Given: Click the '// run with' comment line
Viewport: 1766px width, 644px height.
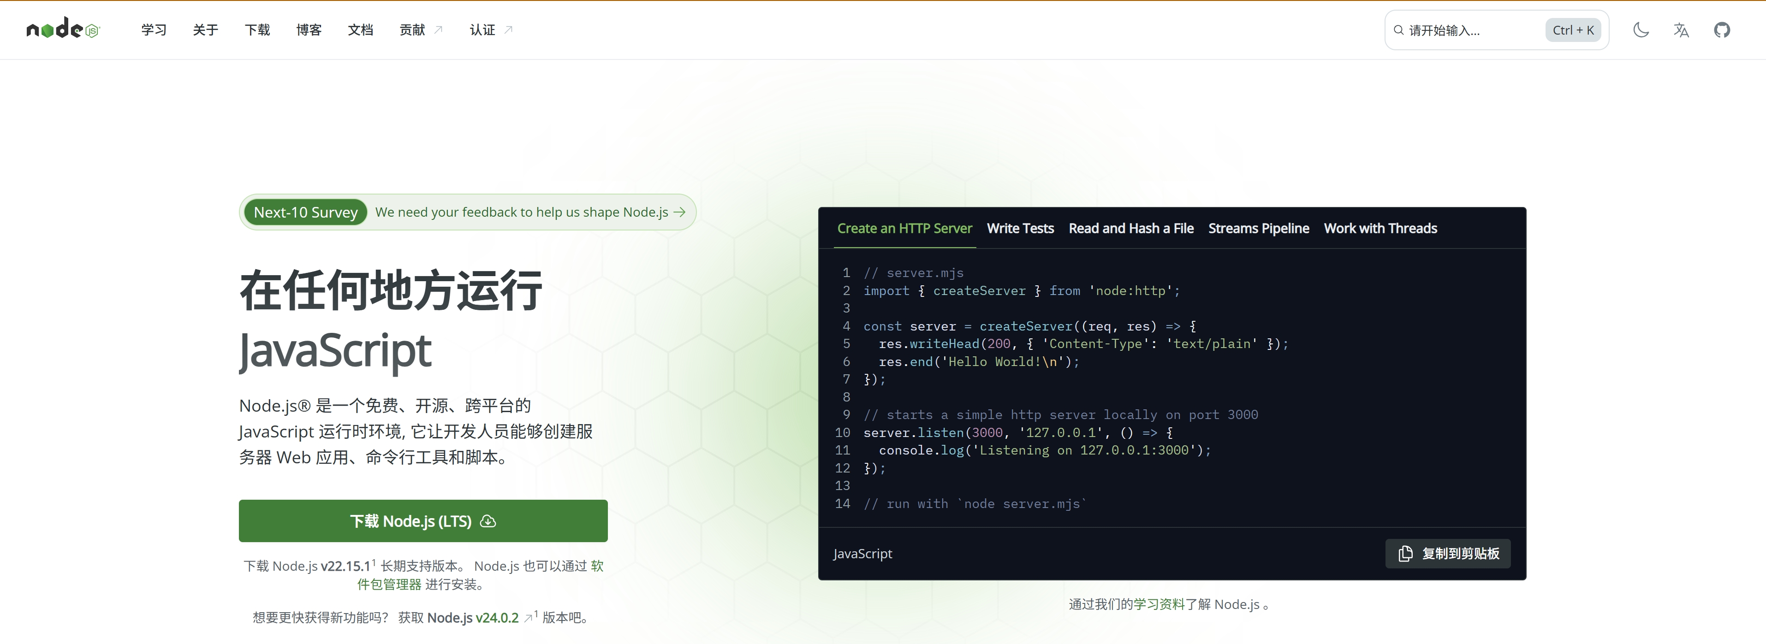Looking at the screenshot, I should pos(975,503).
